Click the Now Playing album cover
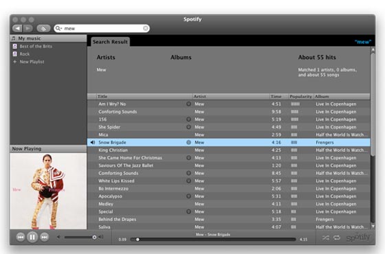This screenshot has width=385, height=254. [x=48, y=192]
